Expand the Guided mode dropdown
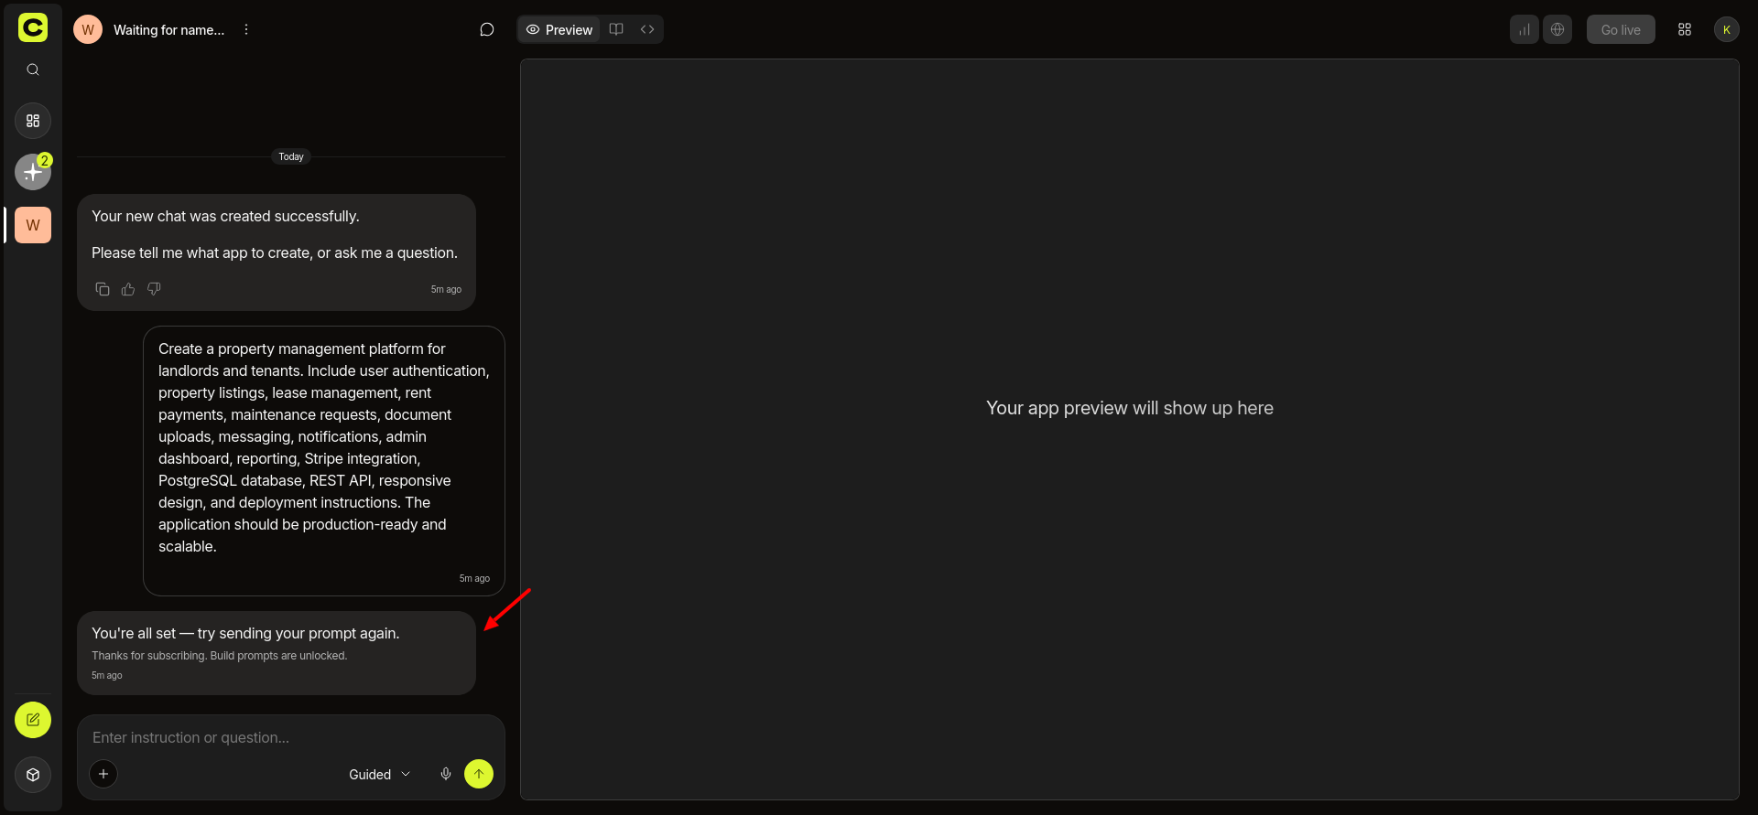The image size is (1758, 815). click(379, 774)
